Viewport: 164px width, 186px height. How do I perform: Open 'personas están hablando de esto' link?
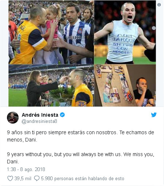click(x=89, y=179)
